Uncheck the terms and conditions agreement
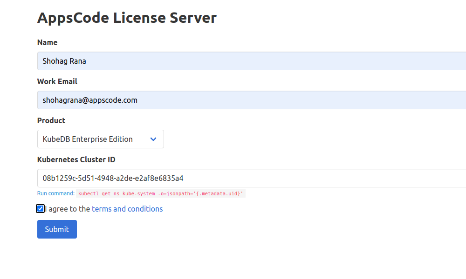The height and width of the screenshot is (279, 466). pyautogui.click(x=40, y=208)
